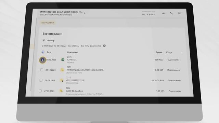Open the three-dot column options menu
219x123 pixels.
tap(181, 52)
